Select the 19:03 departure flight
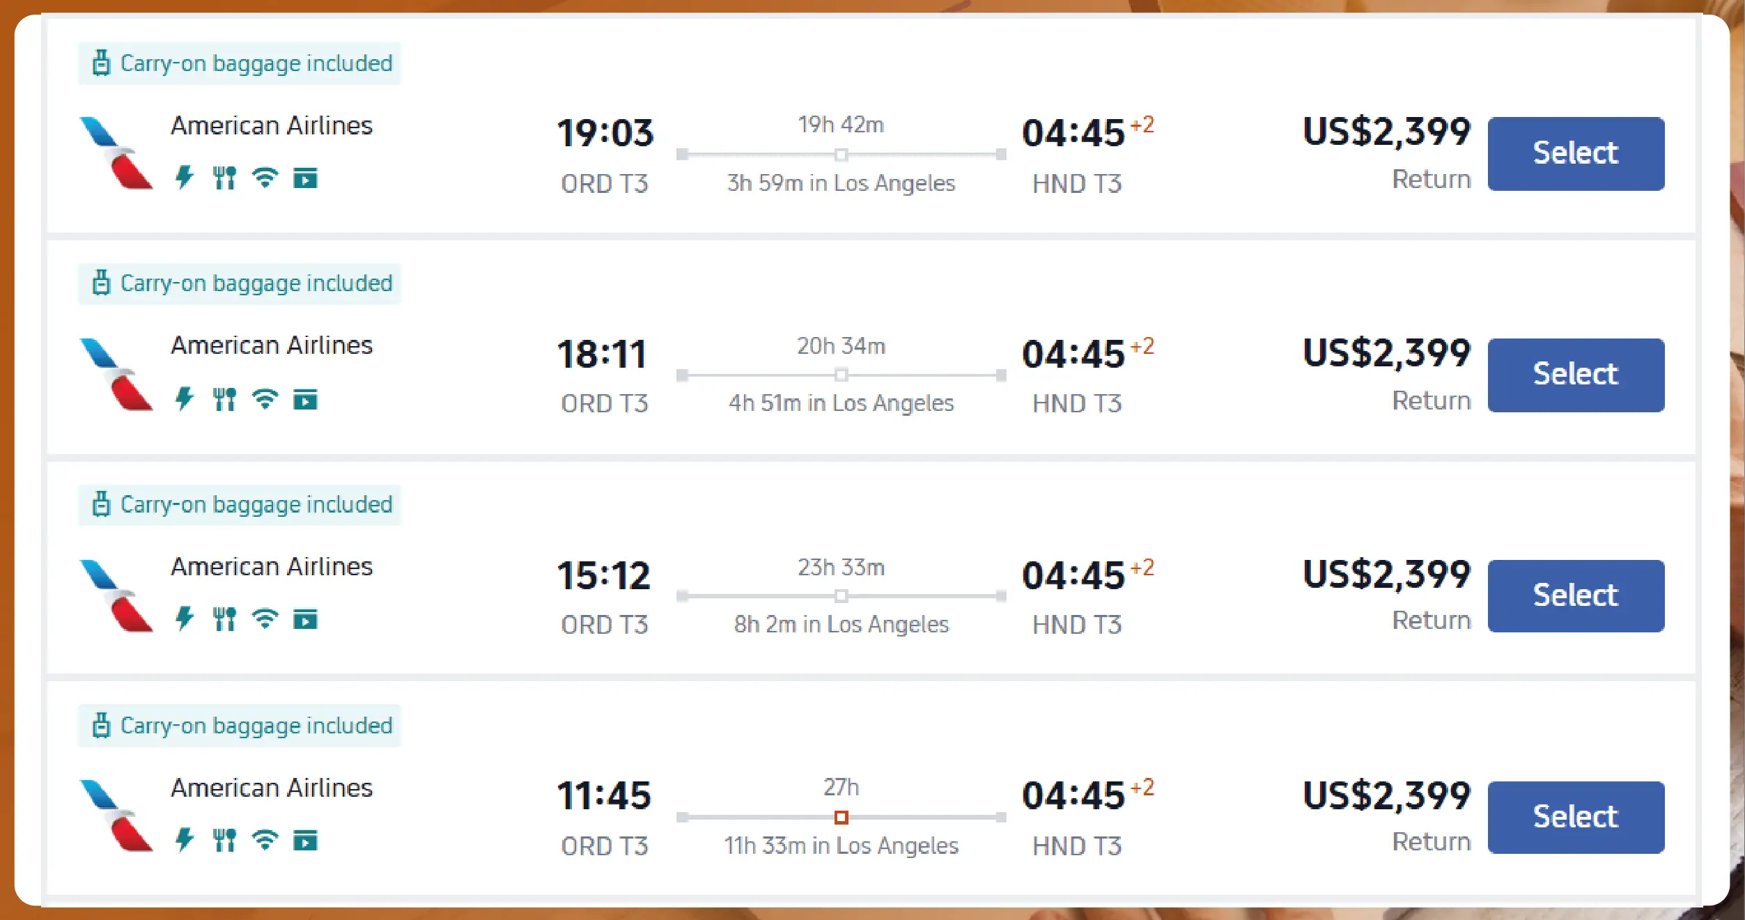Viewport: 1745px width, 920px height. pyautogui.click(x=1576, y=153)
